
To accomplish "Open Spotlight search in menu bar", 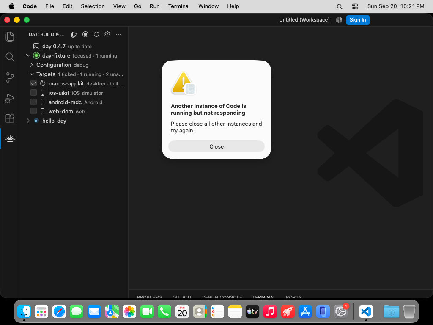I will click(340, 6).
